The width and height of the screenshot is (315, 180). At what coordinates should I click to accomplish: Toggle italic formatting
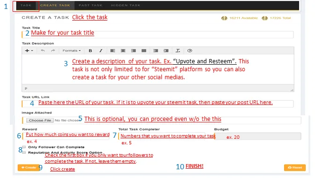[101, 51]
